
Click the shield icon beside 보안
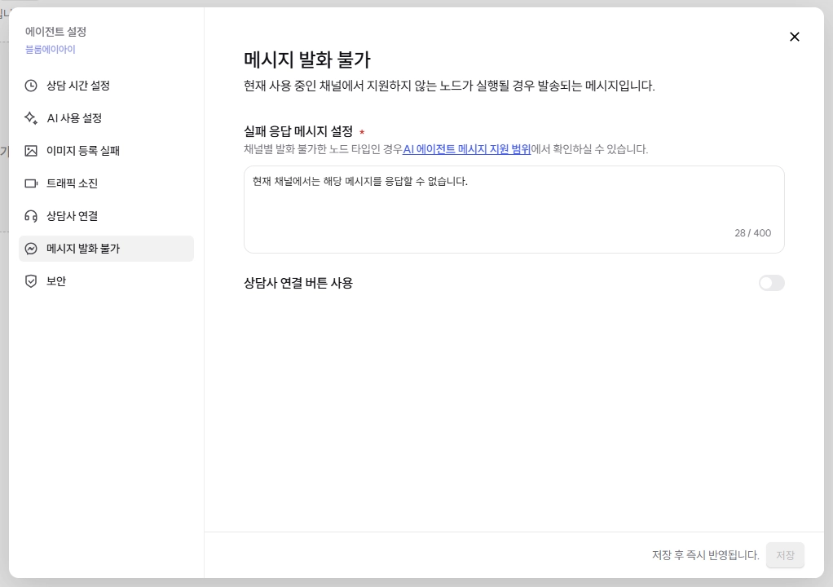point(31,281)
